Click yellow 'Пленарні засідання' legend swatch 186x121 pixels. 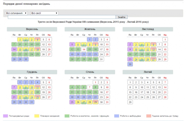[36, 116]
